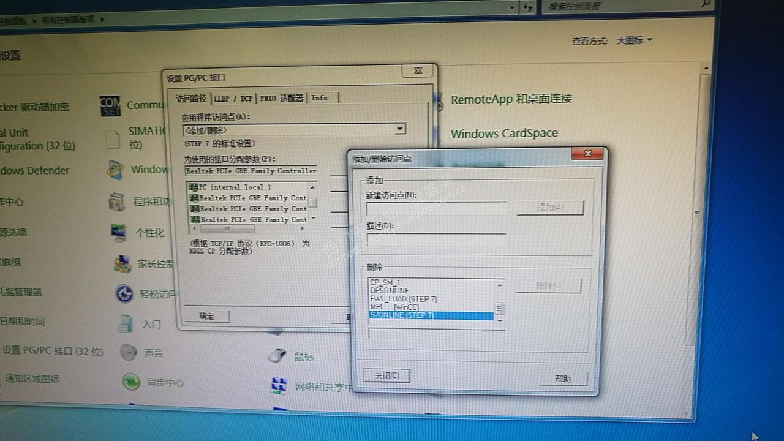This screenshot has height=441, width=784.
Task: Close the 设置 PG/PC 接口 dialog with X
Action: [418, 70]
